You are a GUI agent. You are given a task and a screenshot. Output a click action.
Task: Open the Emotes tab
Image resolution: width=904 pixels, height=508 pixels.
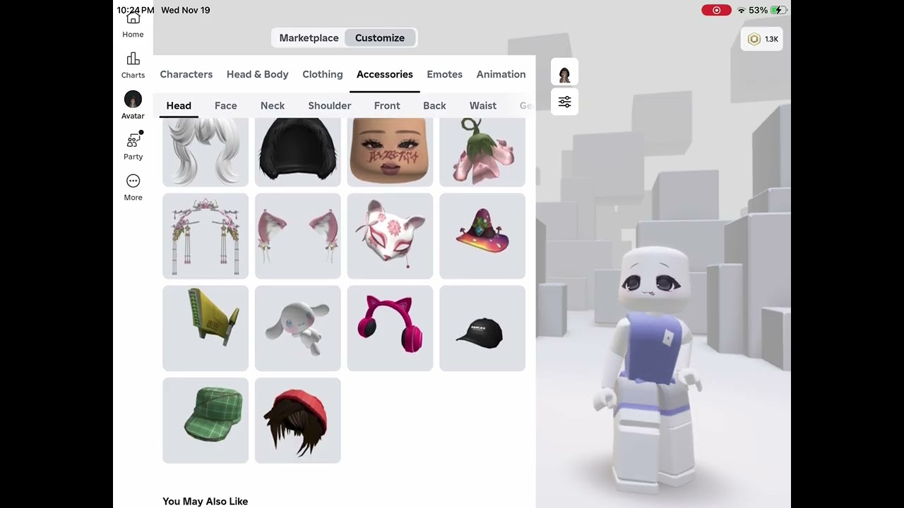(x=444, y=74)
